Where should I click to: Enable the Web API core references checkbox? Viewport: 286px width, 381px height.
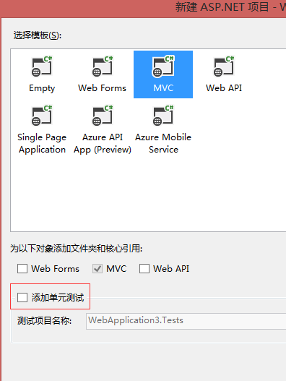[144, 269]
